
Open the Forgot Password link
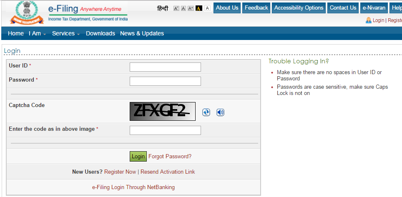(x=170, y=156)
